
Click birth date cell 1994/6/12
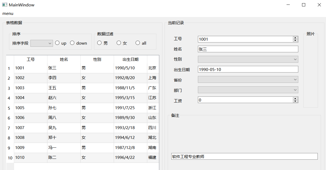[131, 138]
